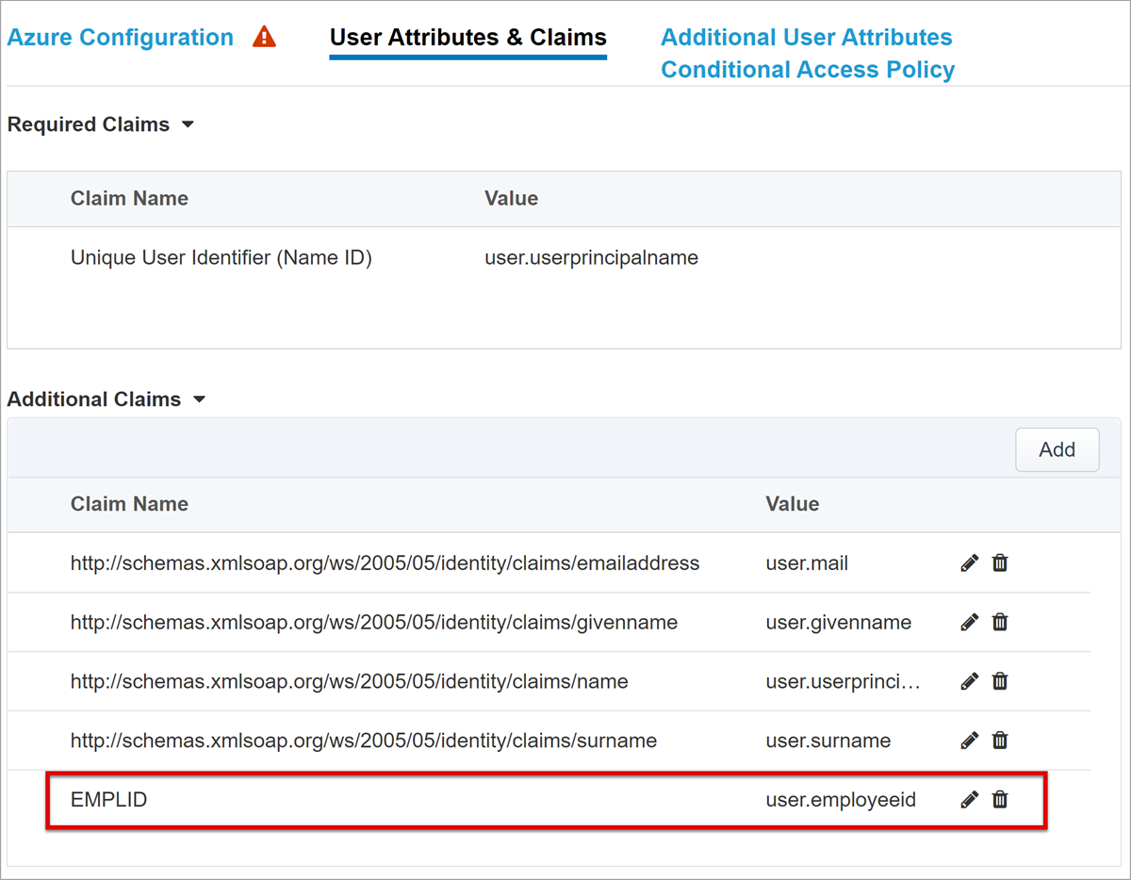The width and height of the screenshot is (1131, 880).
Task: Delete the claims/name row trash icon
Action: click(1000, 681)
